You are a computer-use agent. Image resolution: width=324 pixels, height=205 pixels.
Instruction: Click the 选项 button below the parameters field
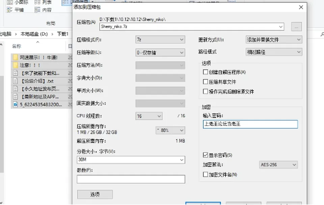coord(95,194)
